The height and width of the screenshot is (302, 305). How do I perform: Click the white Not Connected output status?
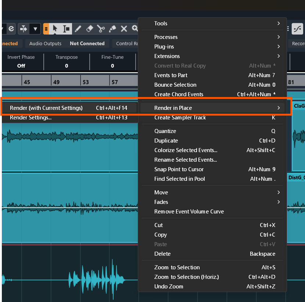point(87,43)
